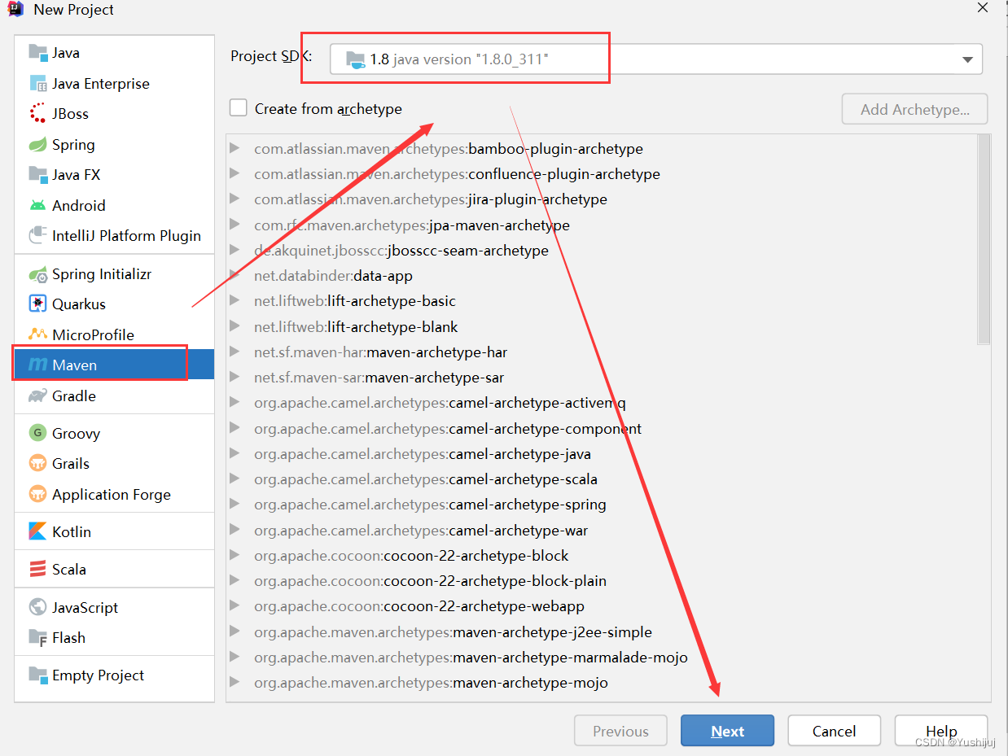Select camel-archetype-component row
Screen dimensions: 1008x756
click(x=601, y=428)
